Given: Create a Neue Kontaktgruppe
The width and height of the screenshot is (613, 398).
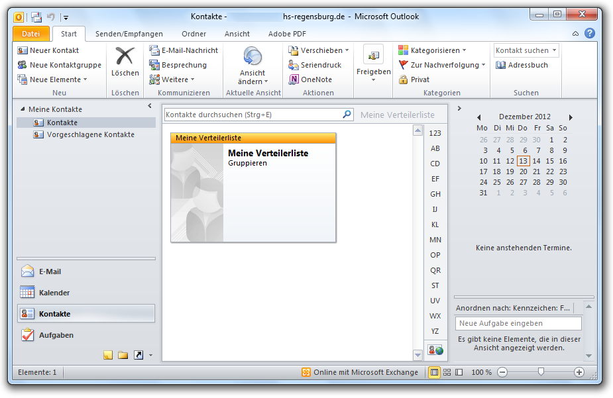Looking at the screenshot, I should tap(60, 65).
